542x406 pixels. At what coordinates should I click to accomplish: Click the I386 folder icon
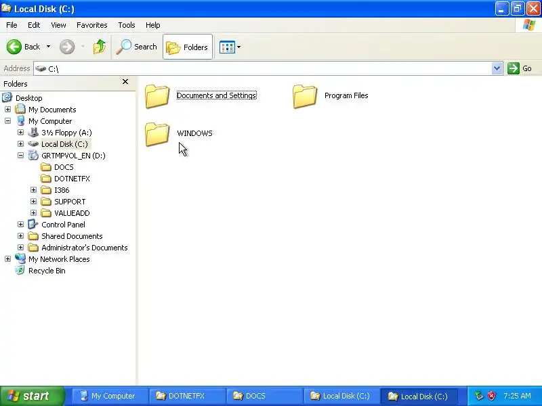click(46, 190)
